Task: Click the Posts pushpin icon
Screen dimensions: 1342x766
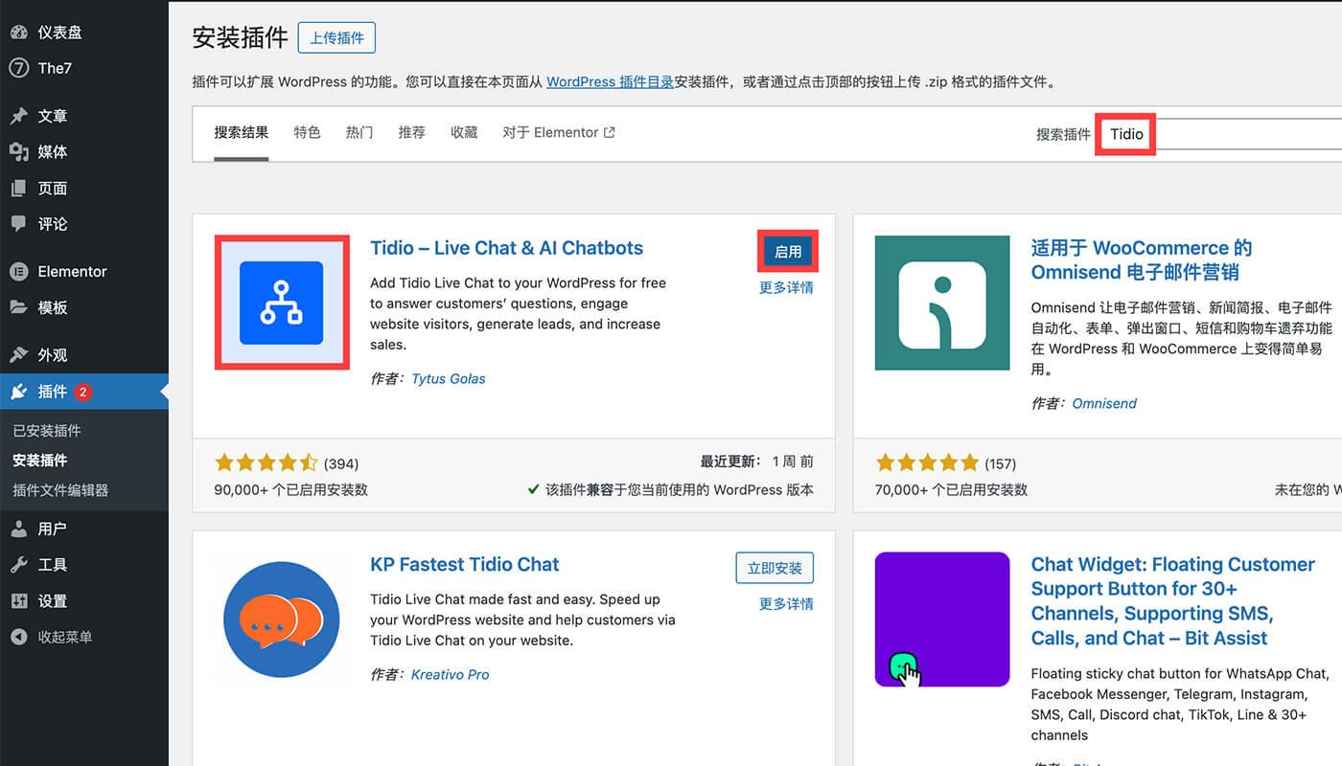Action: pyautogui.click(x=19, y=116)
